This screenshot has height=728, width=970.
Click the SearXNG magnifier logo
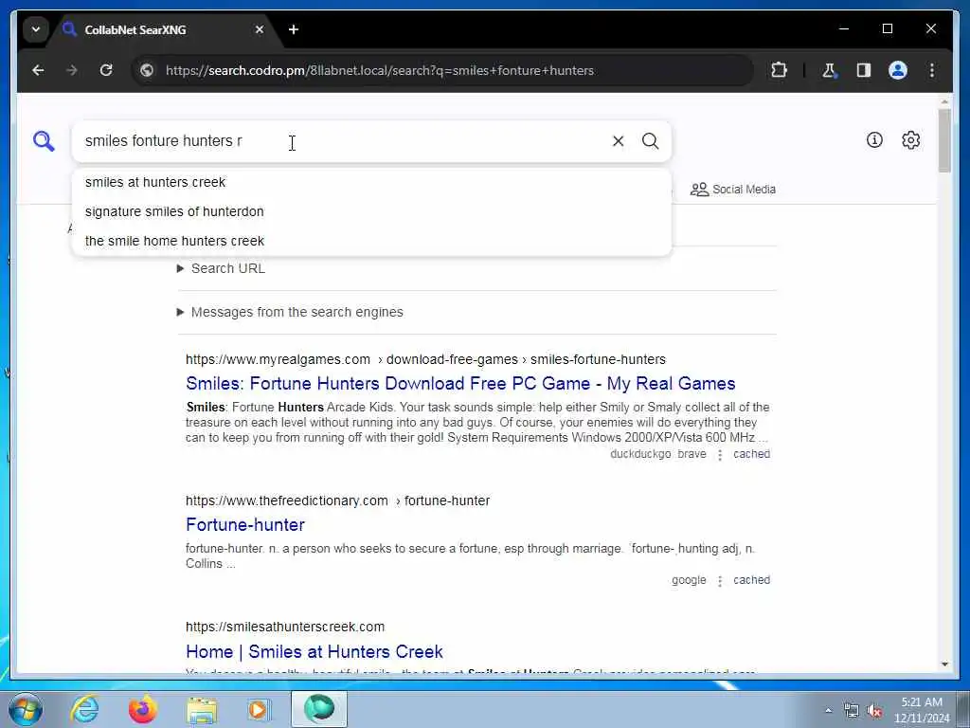44,141
